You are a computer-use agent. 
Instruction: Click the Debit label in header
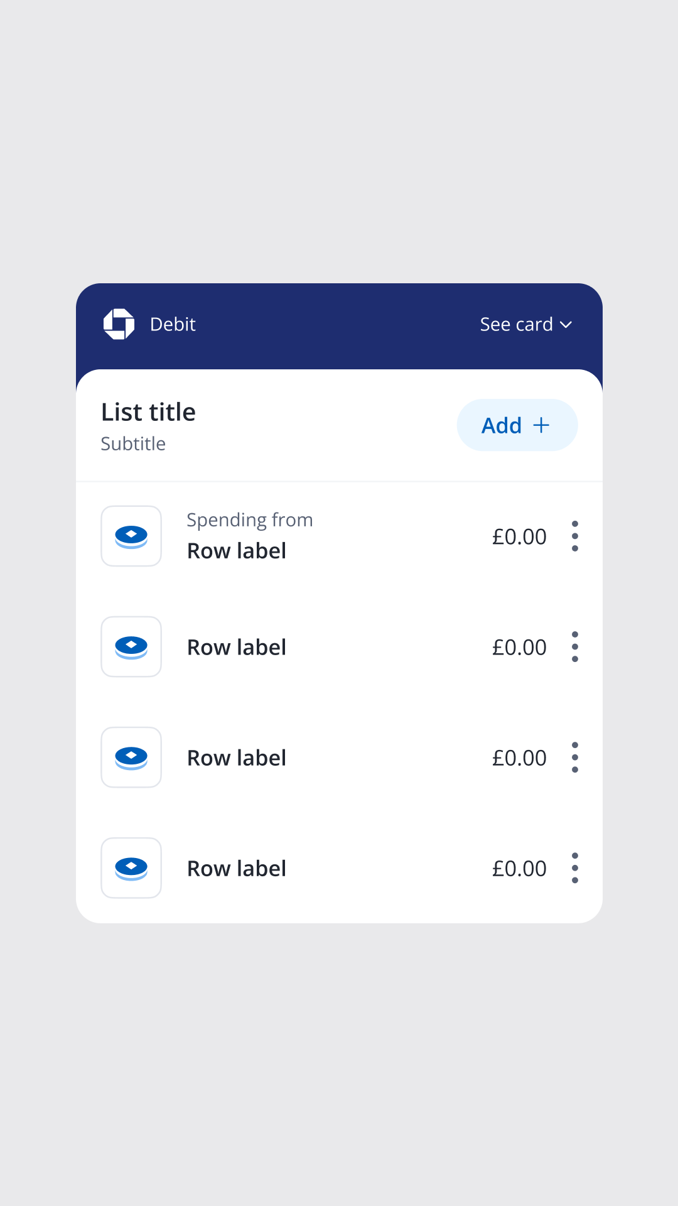(x=173, y=325)
